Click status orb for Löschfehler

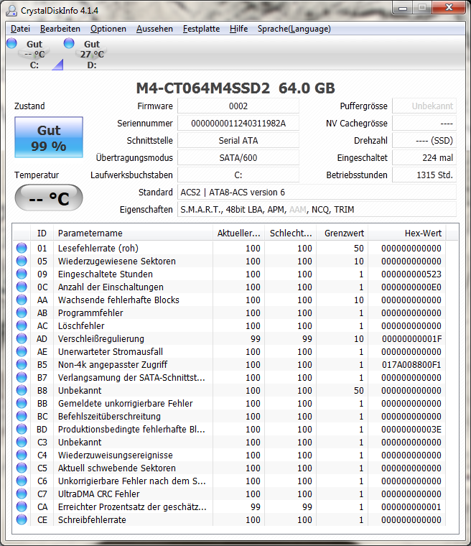22,325
